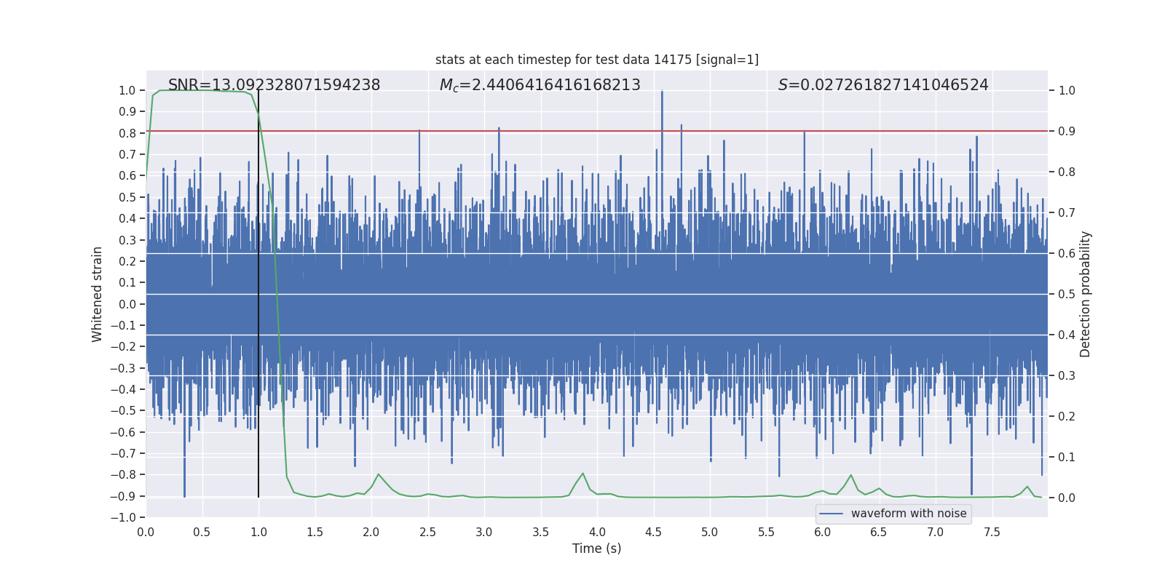
Task: Click the x-axis tick label 7.5
Action: pos(992,532)
